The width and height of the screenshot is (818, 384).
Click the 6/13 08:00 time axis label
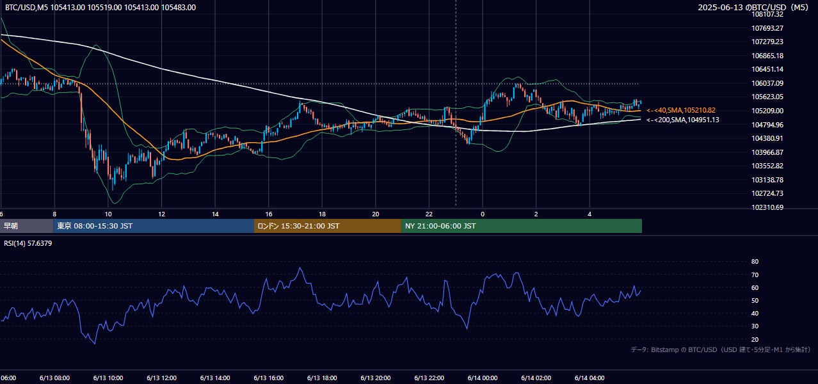coord(54,378)
